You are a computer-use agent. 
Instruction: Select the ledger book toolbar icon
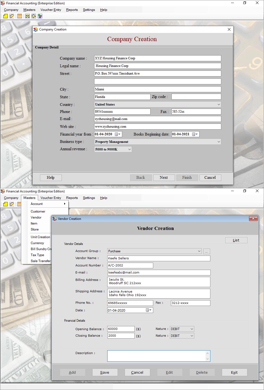click(x=33, y=16)
